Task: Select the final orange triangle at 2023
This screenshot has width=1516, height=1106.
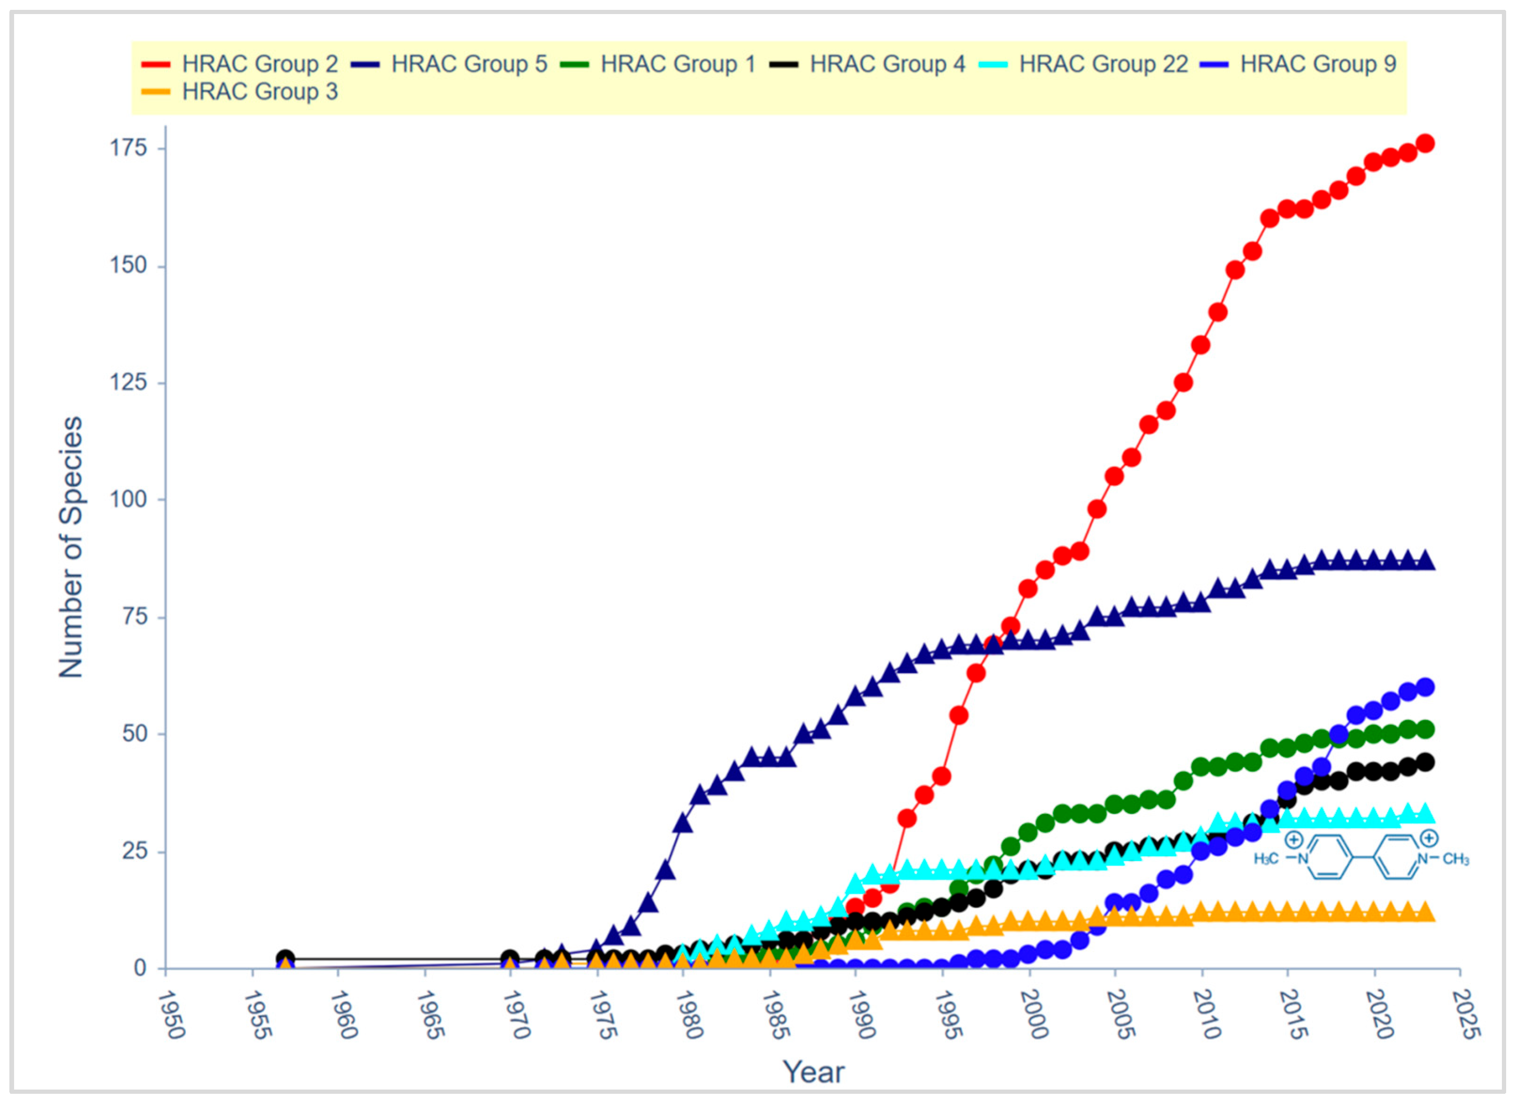Action: tap(1425, 912)
